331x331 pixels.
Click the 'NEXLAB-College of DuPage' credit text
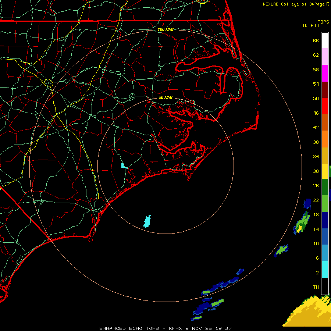click(x=293, y=4)
